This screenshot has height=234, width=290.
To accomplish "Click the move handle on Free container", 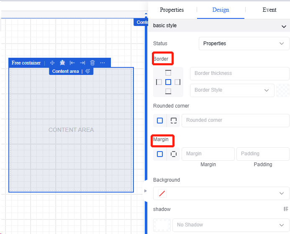I will point(52,63).
